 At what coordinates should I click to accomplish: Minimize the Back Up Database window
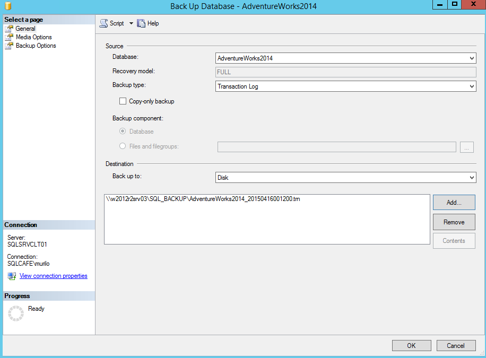click(440, 4)
